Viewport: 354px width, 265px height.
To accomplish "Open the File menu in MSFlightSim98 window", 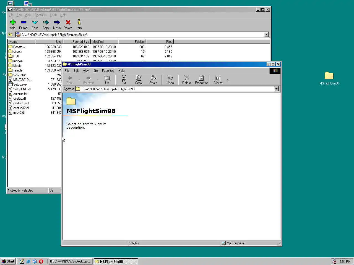I will (x=67, y=71).
